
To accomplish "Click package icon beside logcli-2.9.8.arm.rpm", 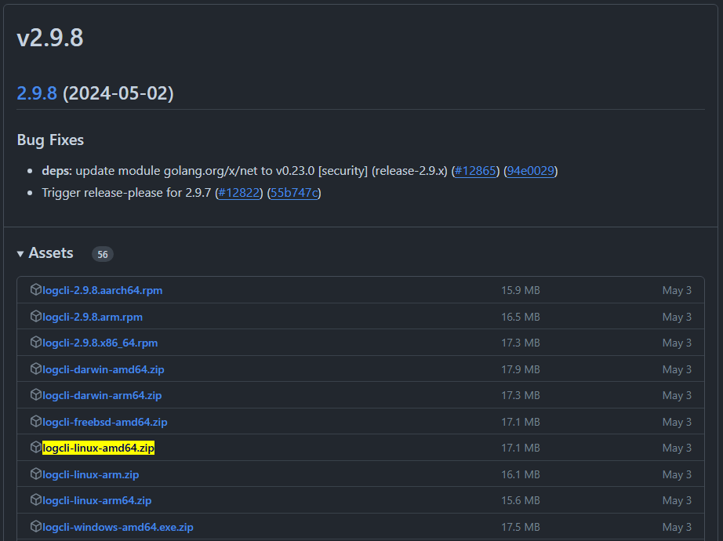I will (x=35, y=317).
